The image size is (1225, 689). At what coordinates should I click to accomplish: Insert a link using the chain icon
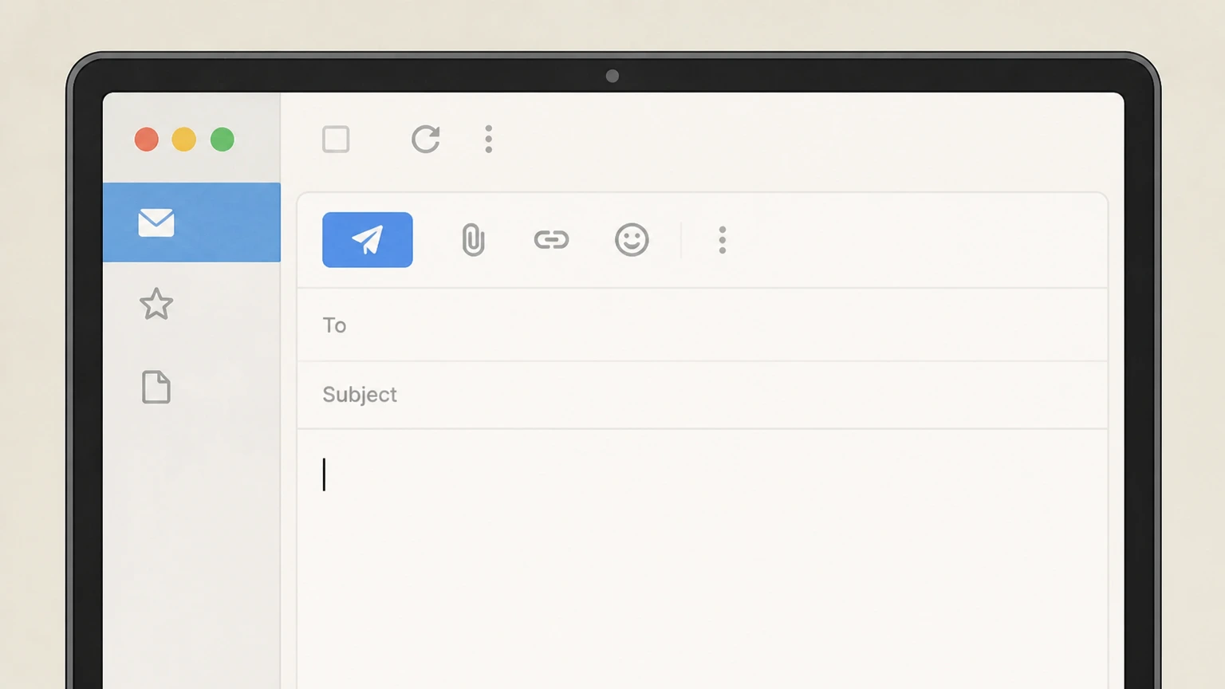tap(551, 240)
